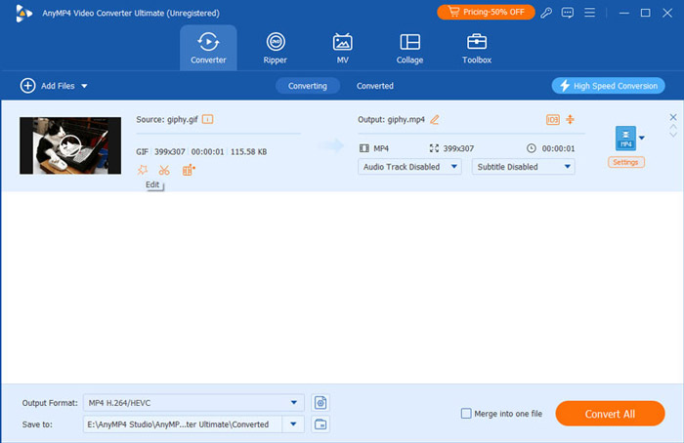
Task: Click the Output: giphy.mp4 filename
Action: (x=391, y=119)
